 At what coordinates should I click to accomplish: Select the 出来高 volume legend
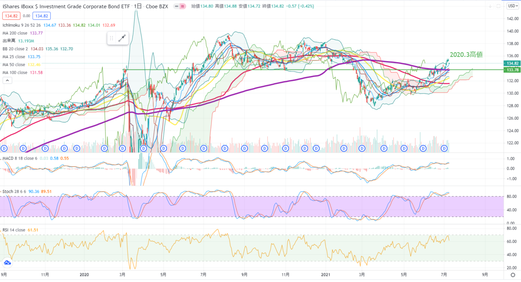pos(9,41)
